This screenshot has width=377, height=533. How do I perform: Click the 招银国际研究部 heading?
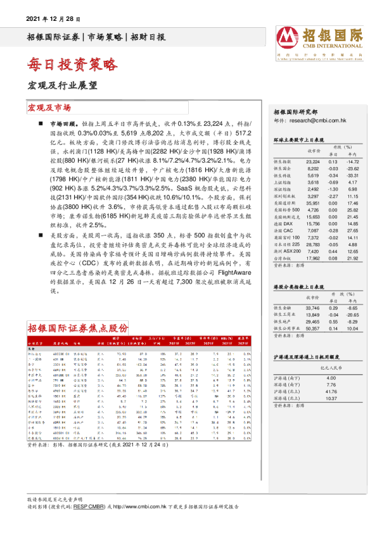pos(295,112)
